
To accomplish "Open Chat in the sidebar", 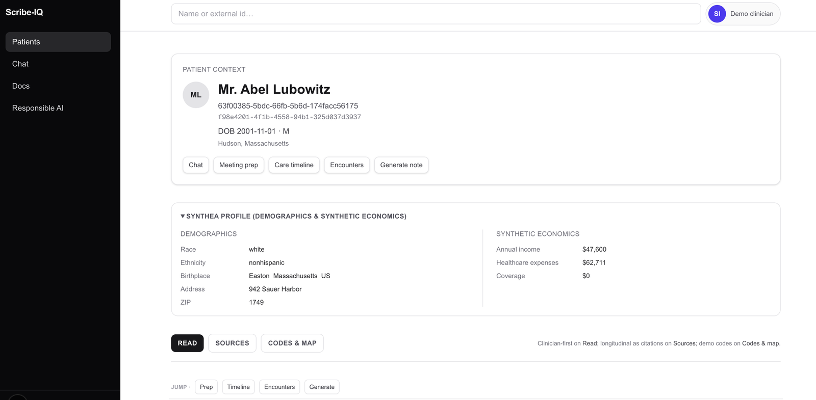I will (58, 64).
